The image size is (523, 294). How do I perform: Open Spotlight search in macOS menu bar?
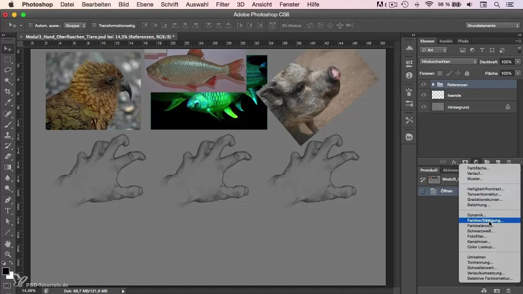[x=496, y=4]
